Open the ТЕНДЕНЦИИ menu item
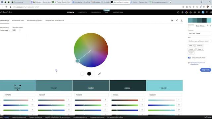This screenshot has height=119, width=212. [96, 12]
